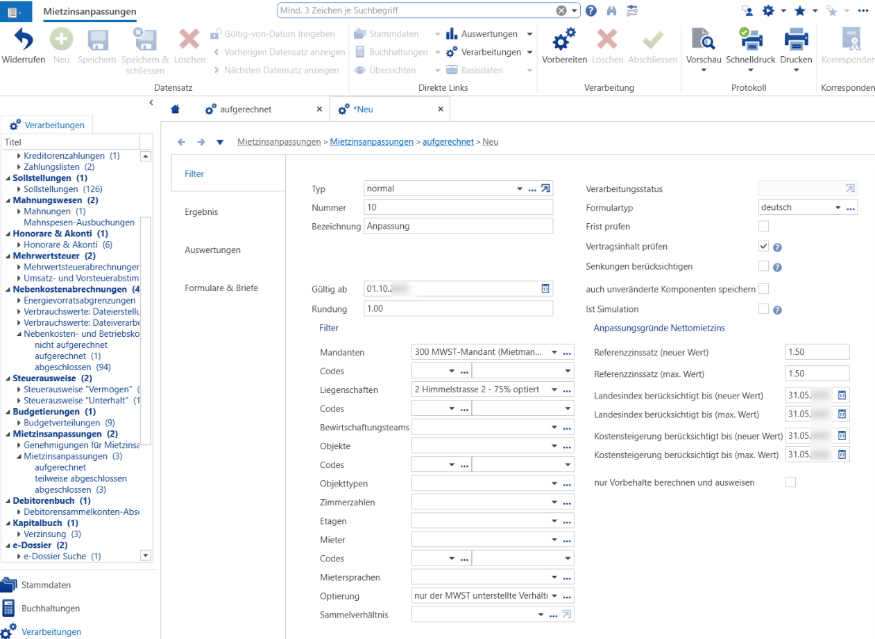Switch to the aufgerechnet tab
This screenshot has width=875, height=639.
pos(246,110)
